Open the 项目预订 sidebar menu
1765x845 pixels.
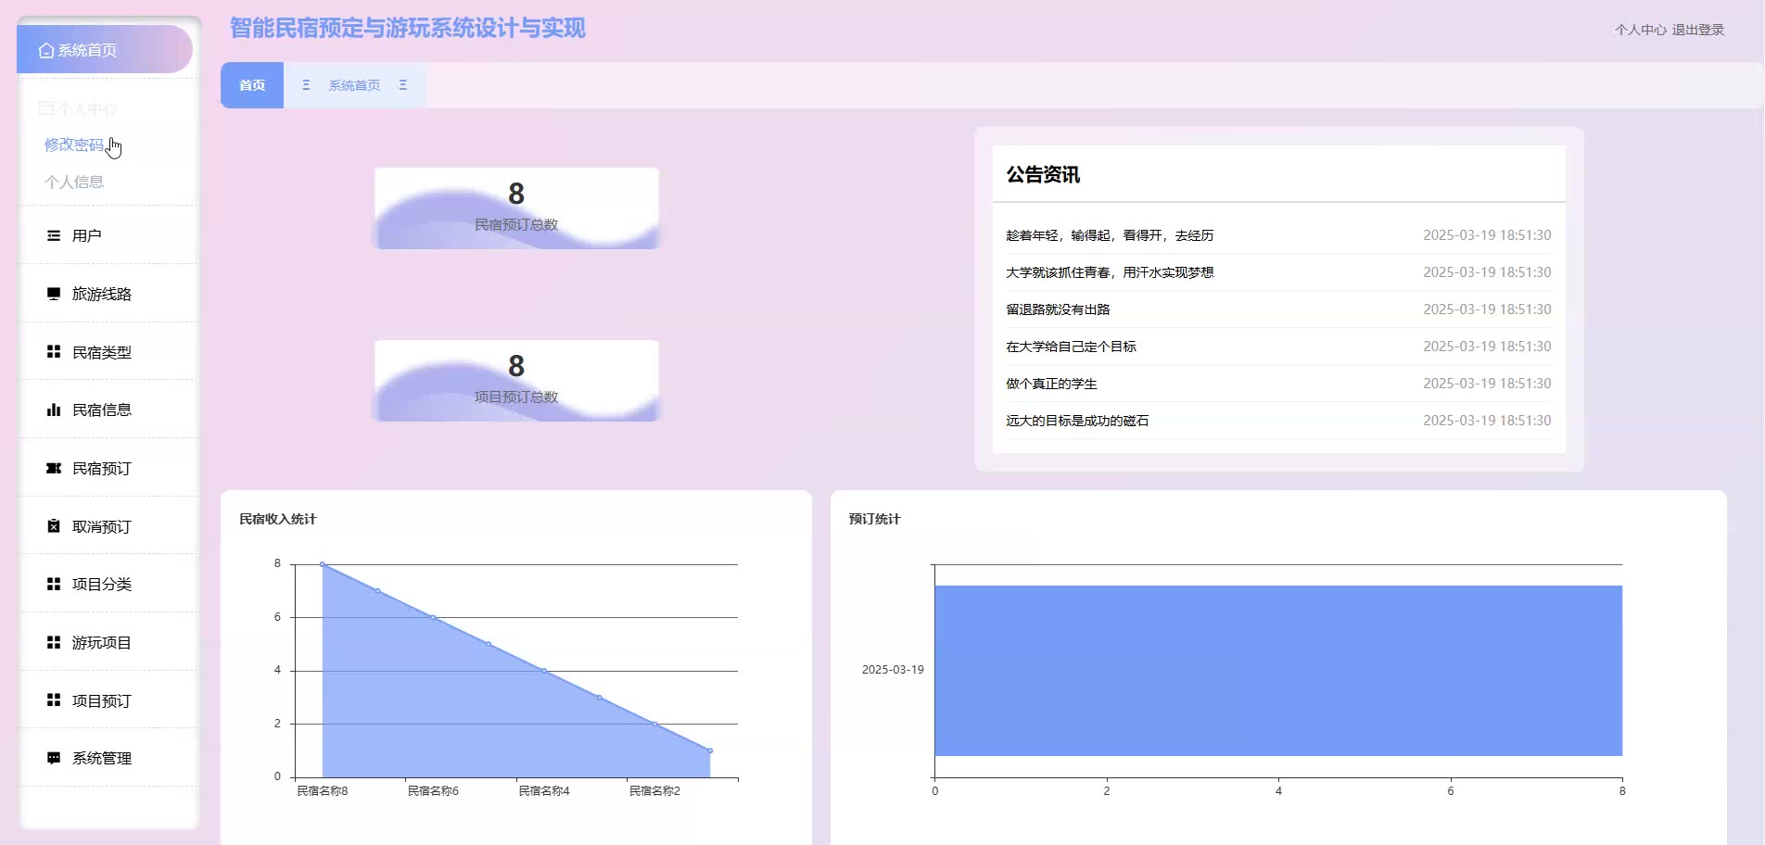pyautogui.click(x=108, y=700)
